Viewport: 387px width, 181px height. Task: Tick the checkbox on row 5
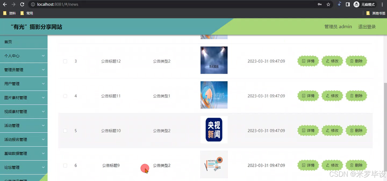coord(65,130)
